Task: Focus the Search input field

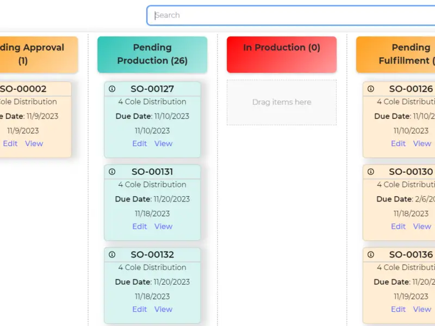Action: (x=291, y=15)
